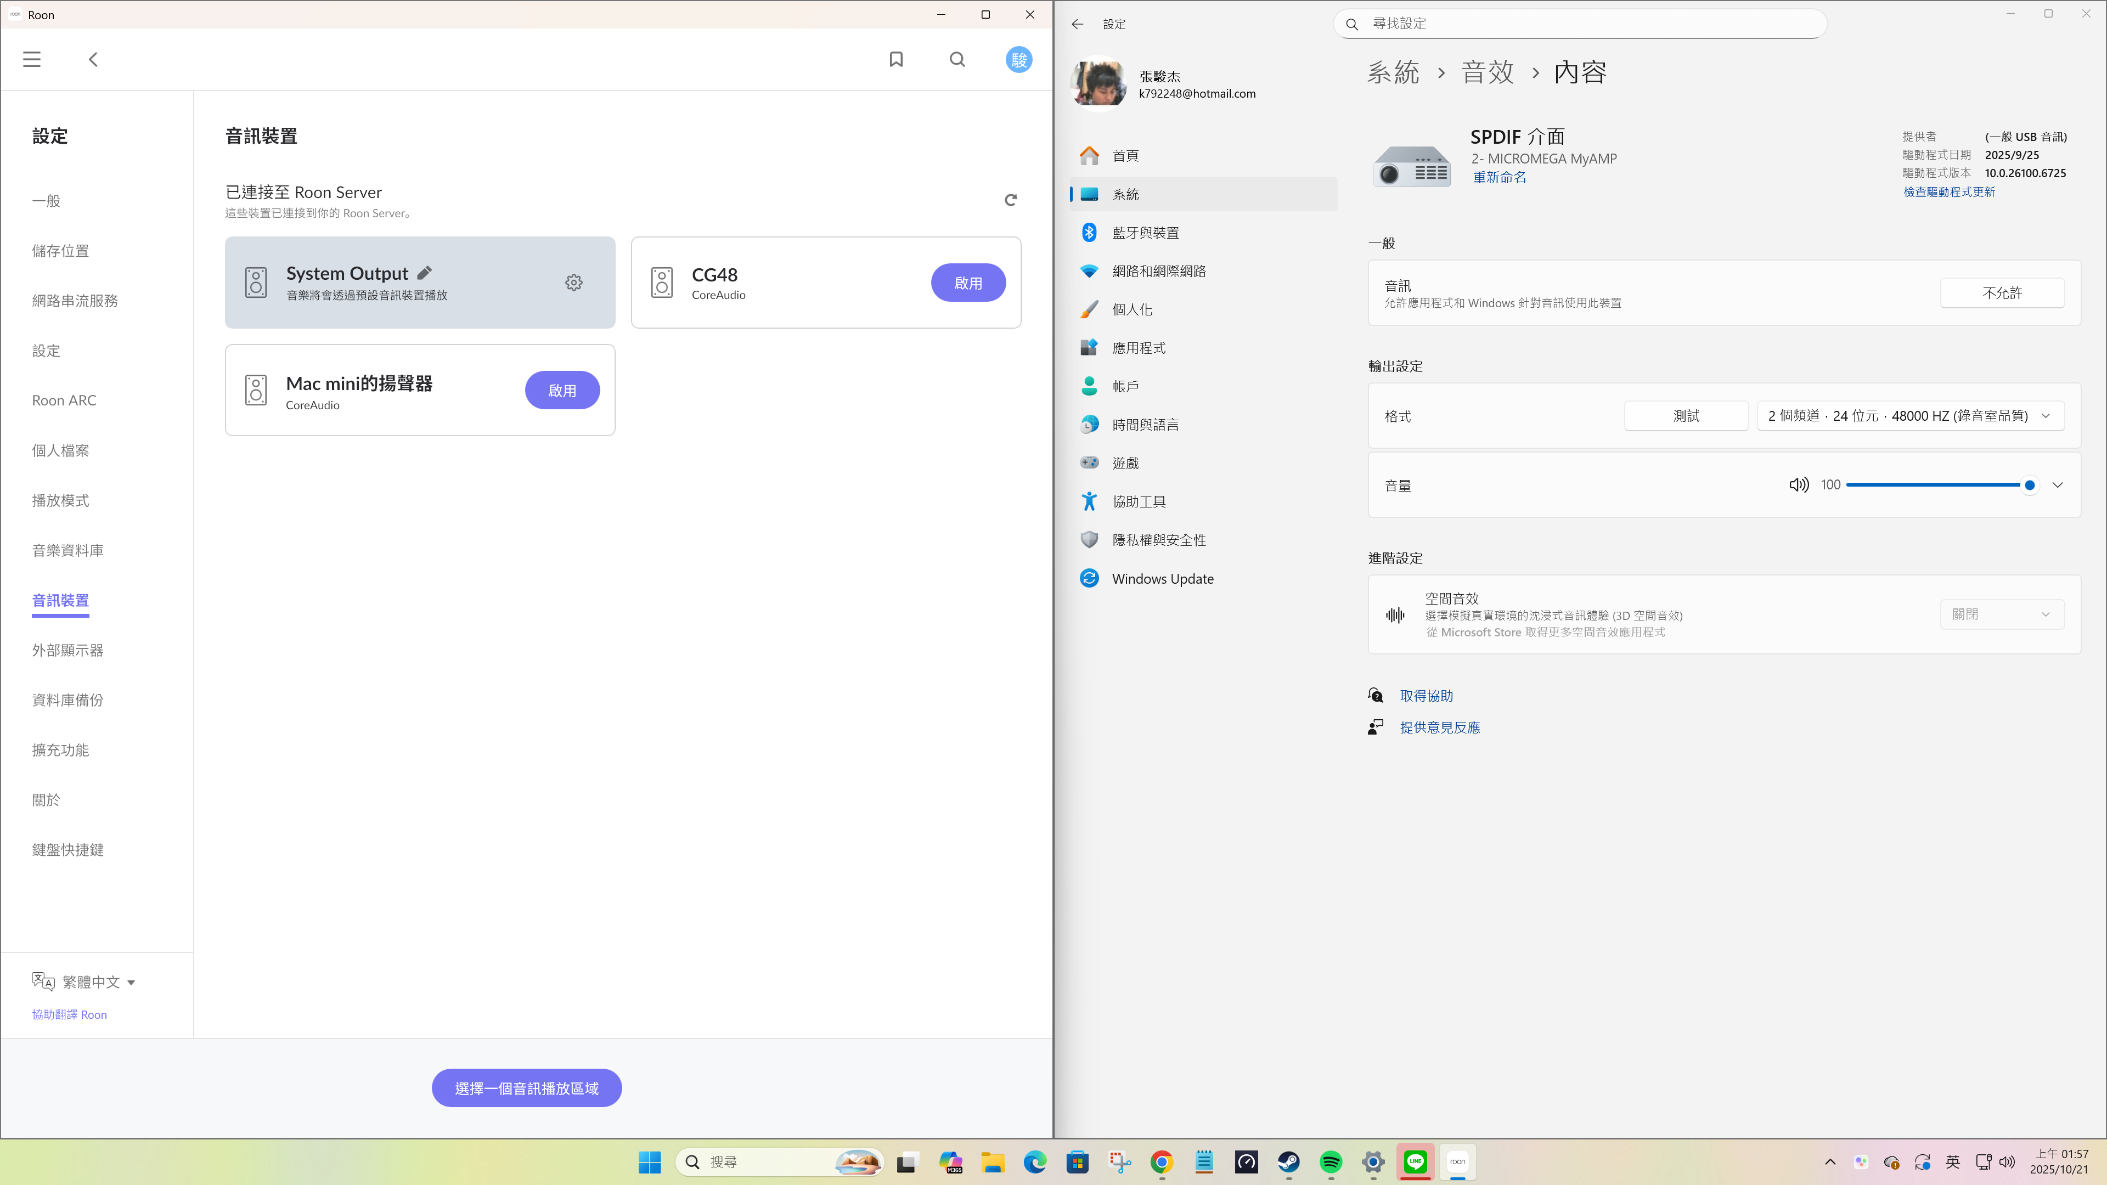Image resolution: width=2107 pixels, height=1185 pixels.
Task: Expand the volume section chevron
Action: click(x=2057, y=485)
